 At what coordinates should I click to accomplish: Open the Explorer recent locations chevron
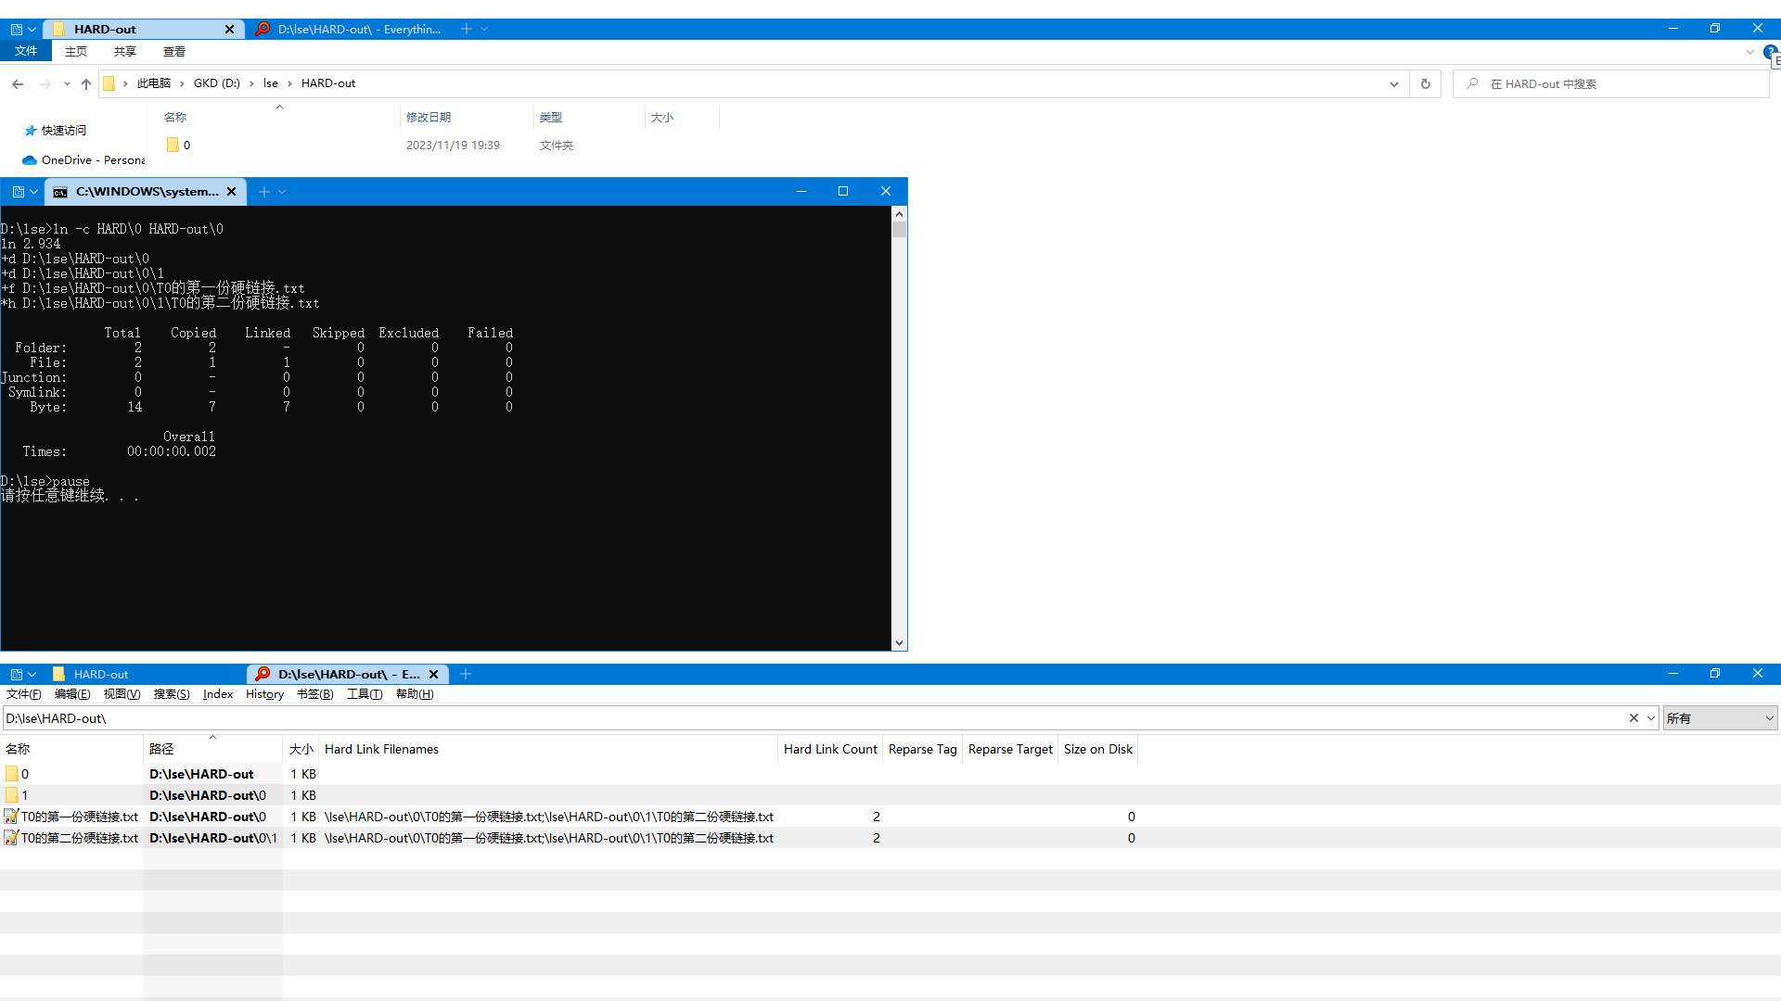click(x=67, y=84)
